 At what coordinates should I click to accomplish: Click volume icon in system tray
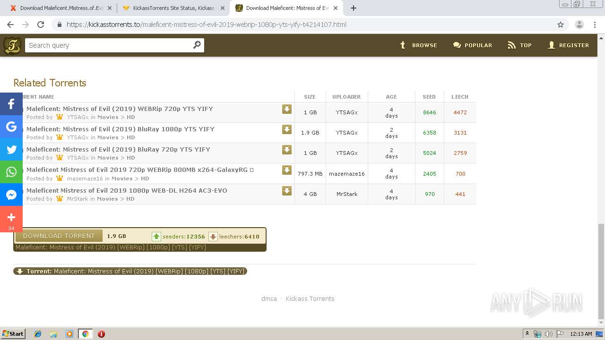point(548,334)
